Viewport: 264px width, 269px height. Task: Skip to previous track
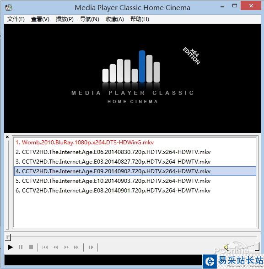(45, 247)
